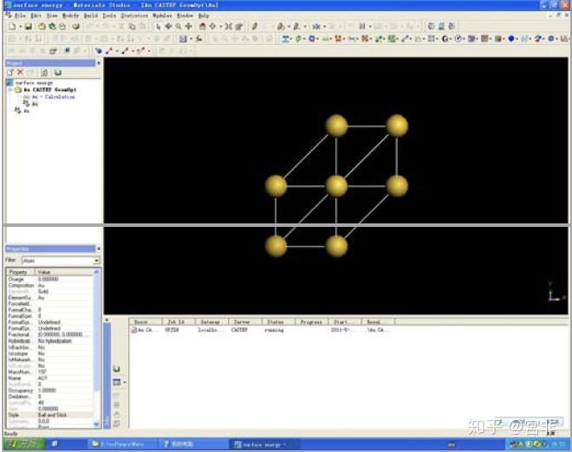This screenshot has width=572, height=452.
Task: Collapse the Au CASTEP GeomOpt folder node
Action: 10,90
